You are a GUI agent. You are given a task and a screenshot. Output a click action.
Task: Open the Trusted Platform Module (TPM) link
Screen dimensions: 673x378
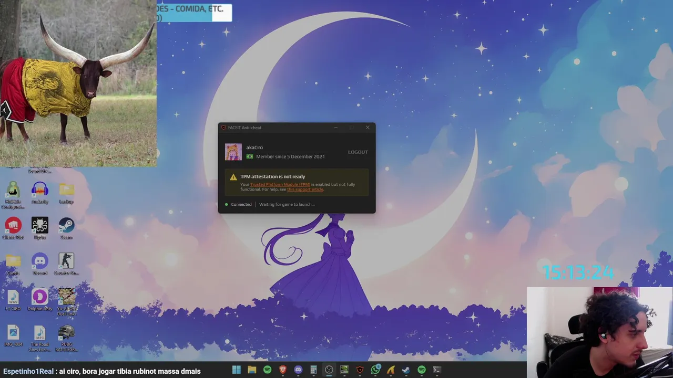tap(280, 185)
